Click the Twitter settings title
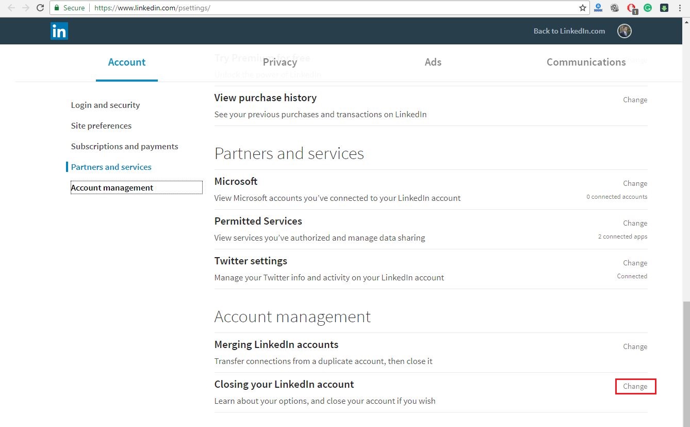Image resolution: width=690 pixels, height=427 pixels. tap(251, 261)
